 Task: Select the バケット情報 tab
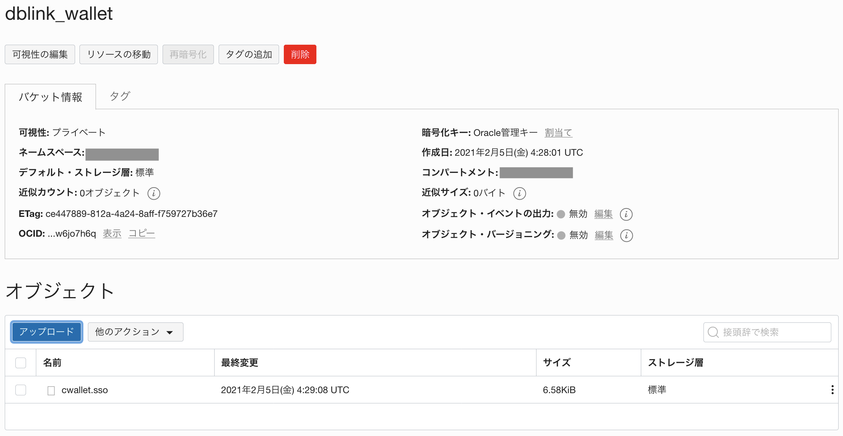(x=51, y=96)
